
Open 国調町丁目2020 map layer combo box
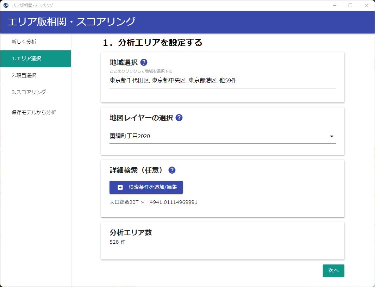coord(218,136)
